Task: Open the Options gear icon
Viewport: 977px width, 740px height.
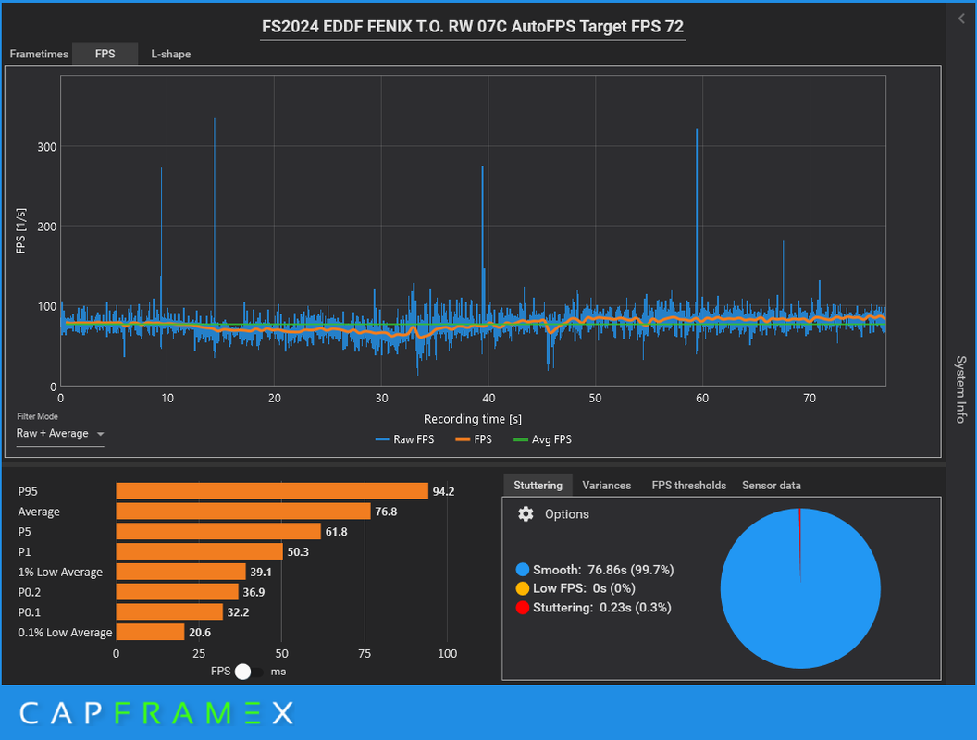Action: [x=526, y=514]
